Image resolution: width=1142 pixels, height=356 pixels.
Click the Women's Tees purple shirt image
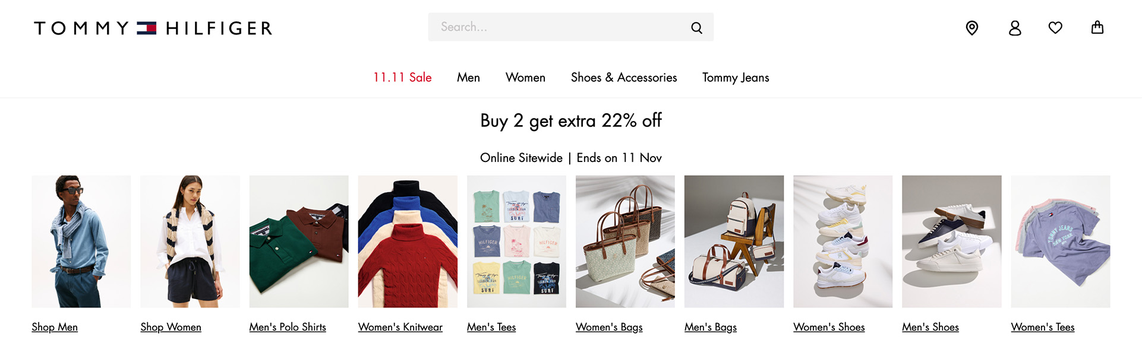click(x=1061, y=241)
